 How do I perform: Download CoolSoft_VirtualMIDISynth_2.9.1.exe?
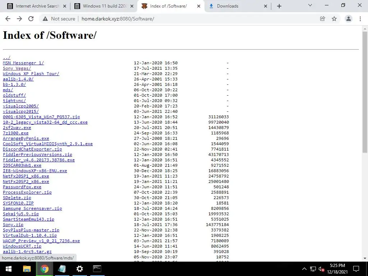click(48, 144)
